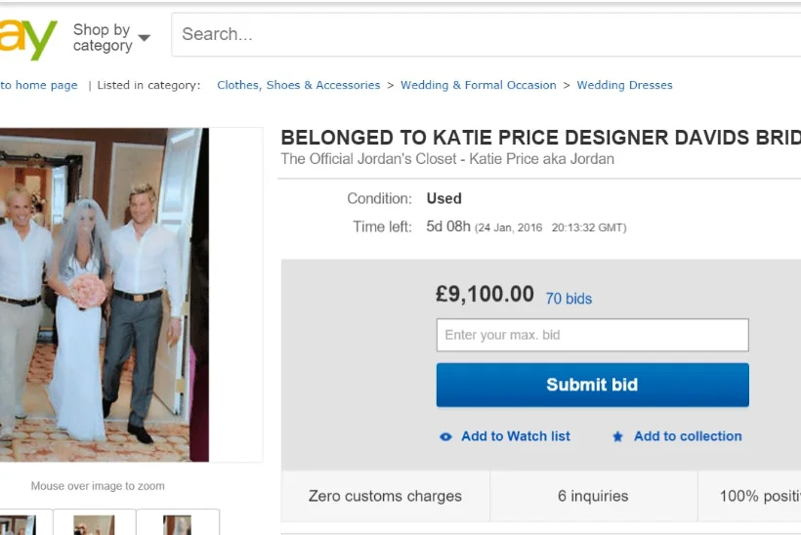Viewport: 801px width, 535px height.
Task: Select the third thumbnail image
Action: pos(177,523)
